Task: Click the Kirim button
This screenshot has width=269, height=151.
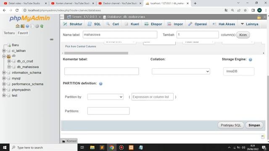Action: (x=243, y=35)
